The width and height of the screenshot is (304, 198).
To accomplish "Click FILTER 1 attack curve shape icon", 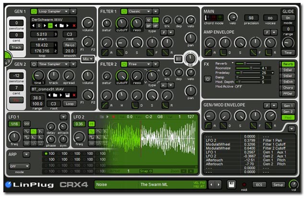I will click(x=105, y=52).
